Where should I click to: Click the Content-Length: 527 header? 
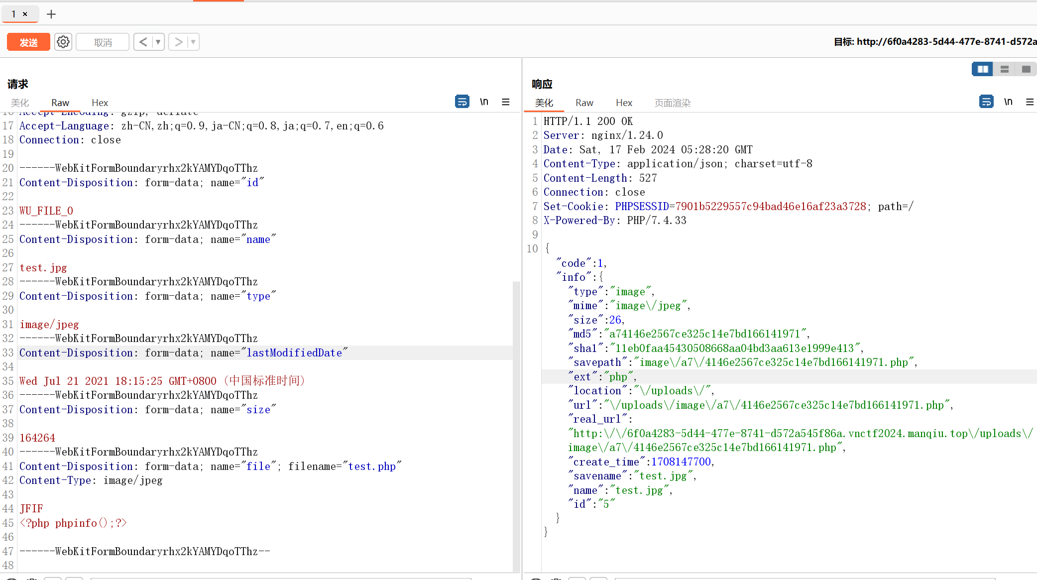(600, 178)
